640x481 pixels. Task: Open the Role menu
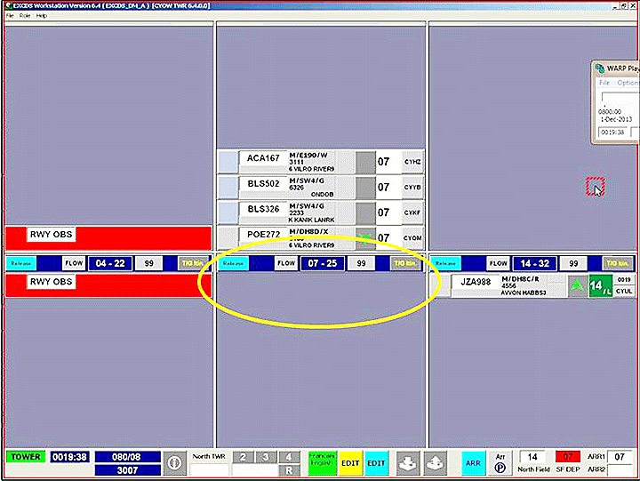(26, 16)
